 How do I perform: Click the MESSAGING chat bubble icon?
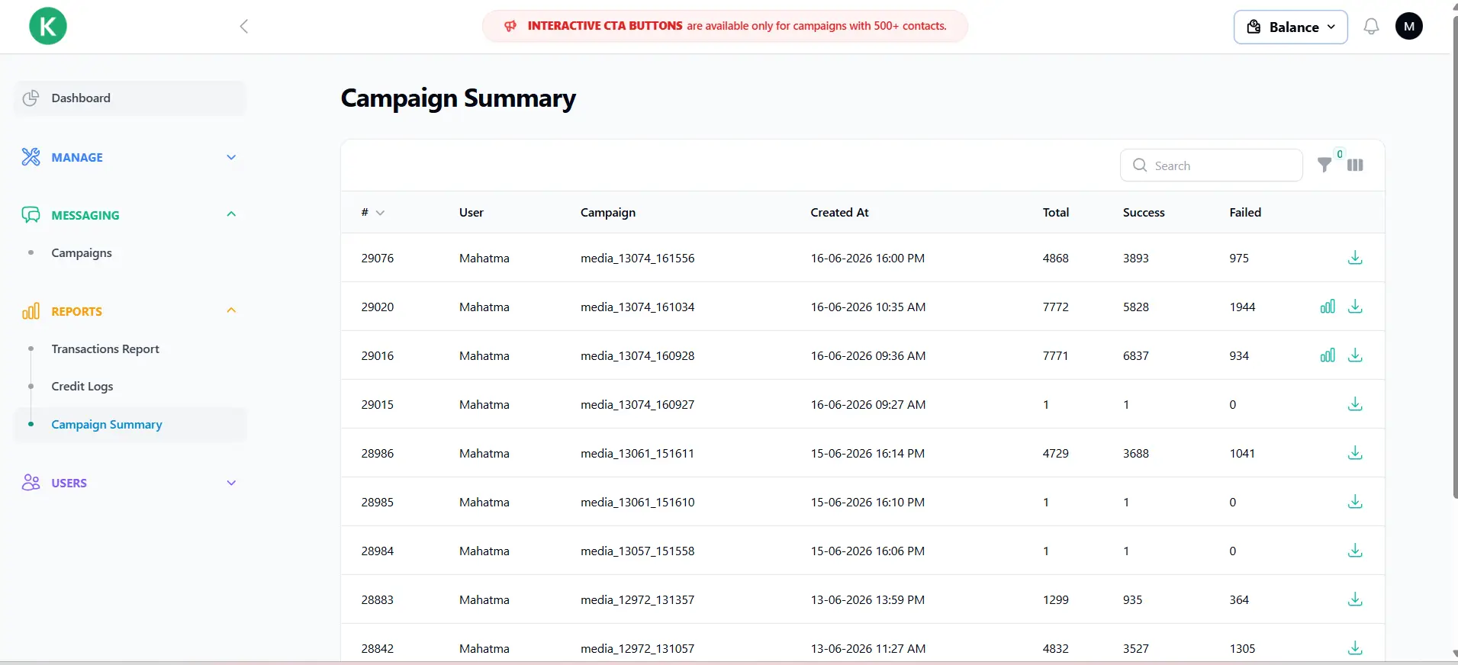[31, 215]
